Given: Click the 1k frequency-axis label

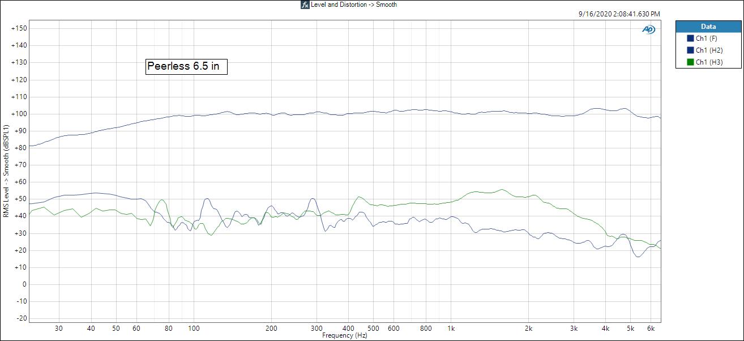Looking at the screenshot, I should pos(451,329).
